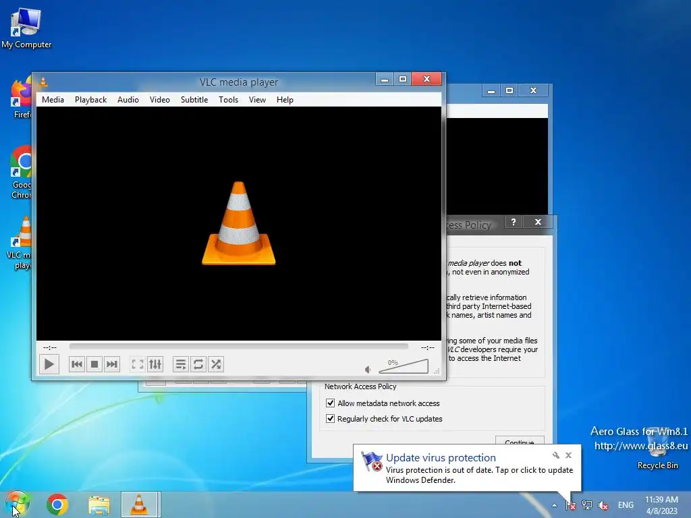Show extended settings in VLC

click(155, 364)
